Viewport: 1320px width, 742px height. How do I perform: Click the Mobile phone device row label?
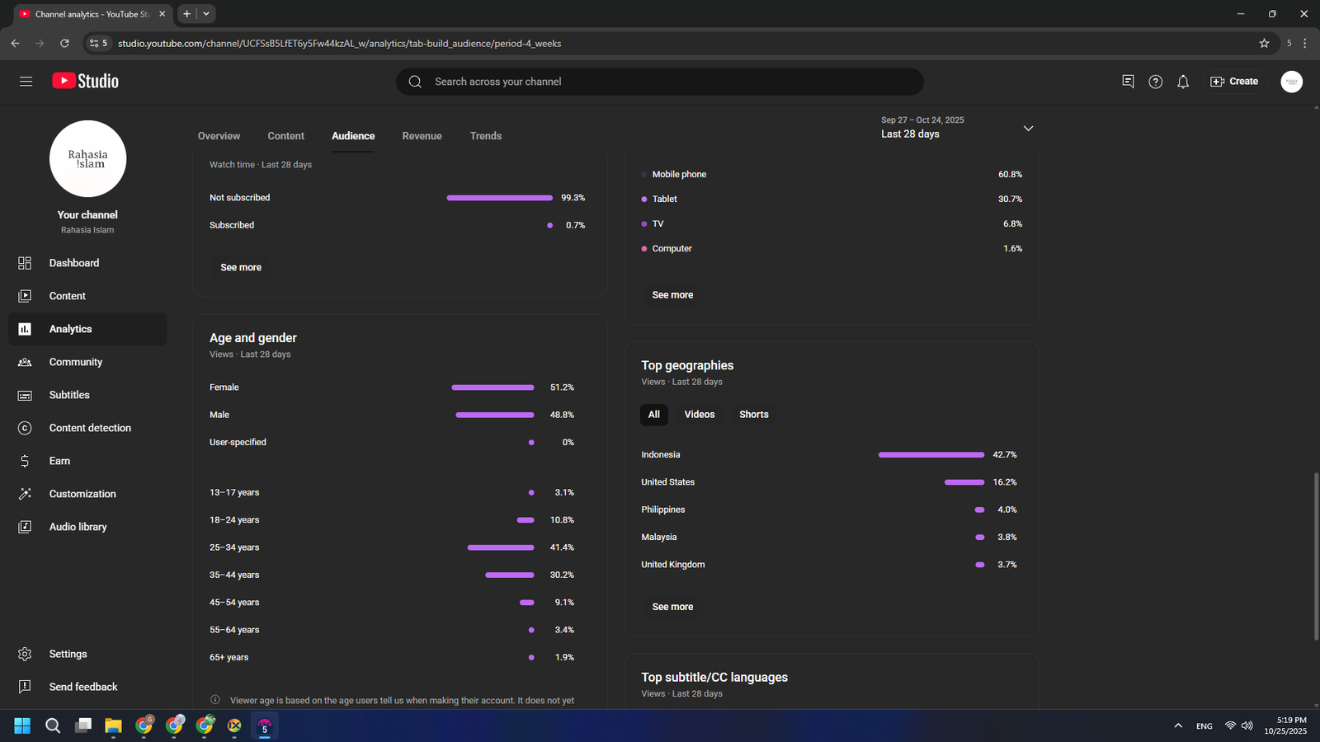(x=679, y=175)
